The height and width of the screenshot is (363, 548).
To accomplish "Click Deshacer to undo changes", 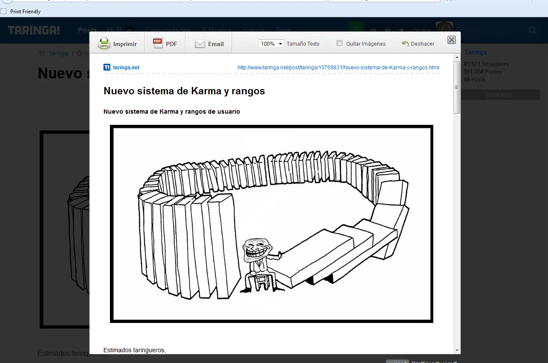I will point(418,43).
